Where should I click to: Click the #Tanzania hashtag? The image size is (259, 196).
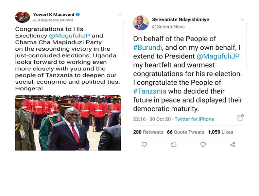[x=150, y=91]
